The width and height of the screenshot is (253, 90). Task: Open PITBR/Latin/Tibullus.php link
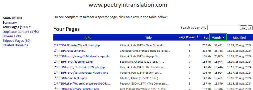click(72, 78)
